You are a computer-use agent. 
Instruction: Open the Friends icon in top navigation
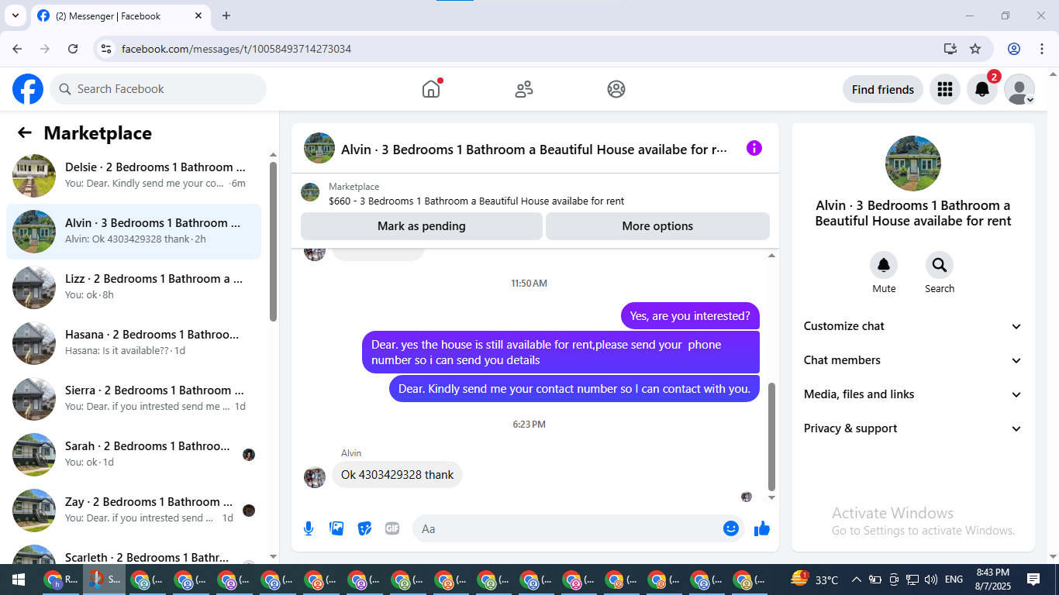coord(524,89)
